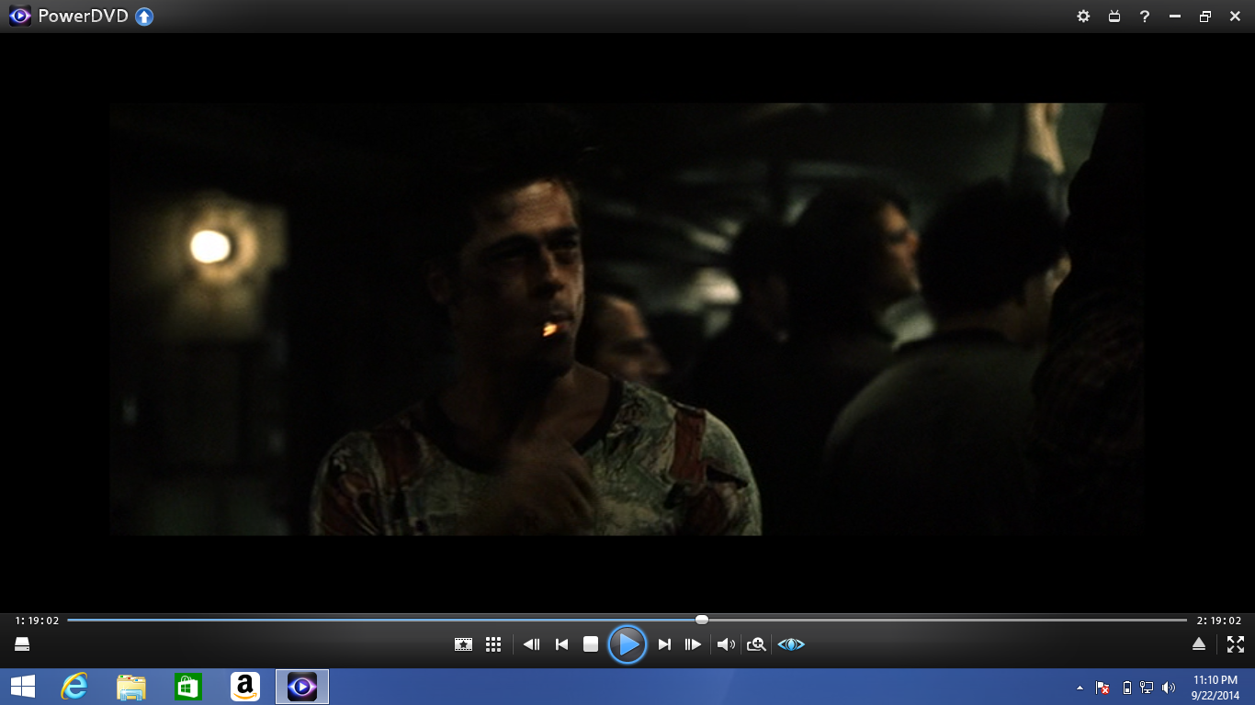This screenshot has height=705, width=1255.
Task: Toggle TrueTheater eye enhancement
Action: coord(791,644)
